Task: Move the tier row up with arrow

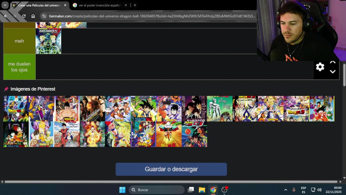Action: (333, 62)
